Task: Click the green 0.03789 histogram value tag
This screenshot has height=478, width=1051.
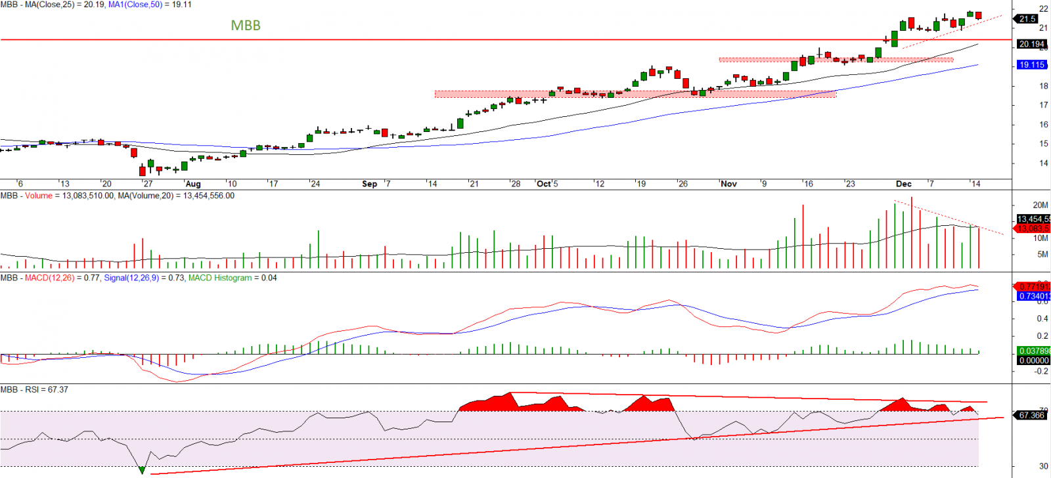Action: pos(1033,351)
